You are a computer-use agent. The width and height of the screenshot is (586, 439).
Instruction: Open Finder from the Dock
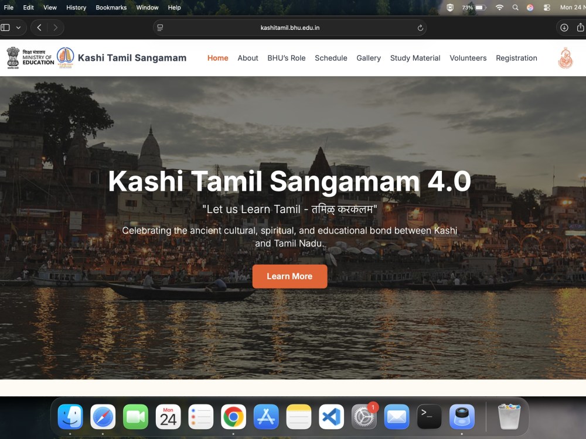tap(70, 417)
